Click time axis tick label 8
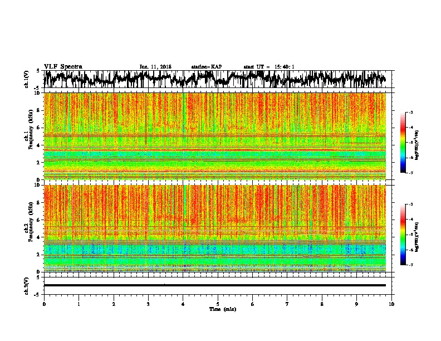441x341 pixels. point(322,304)
